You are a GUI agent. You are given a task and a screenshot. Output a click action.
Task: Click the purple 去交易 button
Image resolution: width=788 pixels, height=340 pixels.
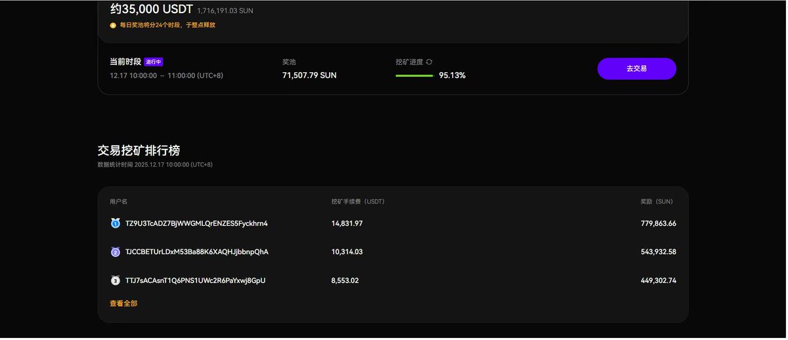click(x=636, y=68)
